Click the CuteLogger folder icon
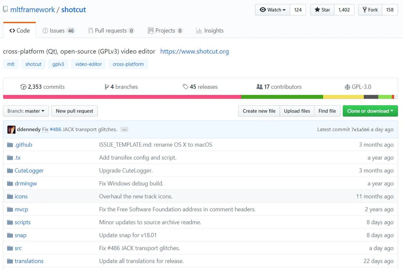This screenshot has width=403, height=270. (x=10, y=171)
